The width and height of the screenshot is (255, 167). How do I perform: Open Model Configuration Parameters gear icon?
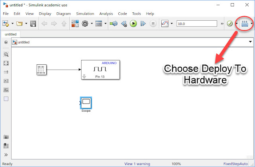[x=85, y=24]
